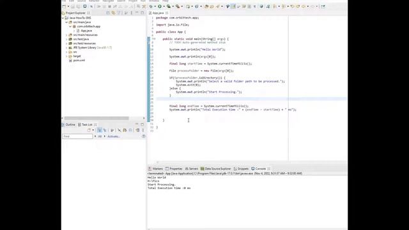Select pom.xml in Project Explorer
The width and height of the screenshot is (409, 230).
(x=79, y=60)
